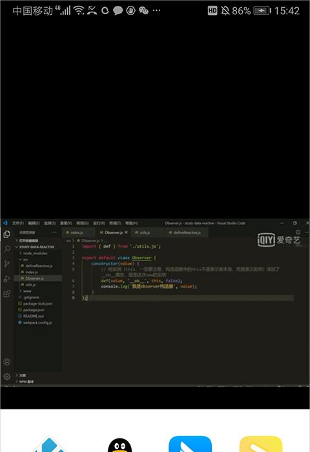The image size is (310, 452).
Task: Click the src breadcrumb above the editor
Action: [x=68, y=240]
